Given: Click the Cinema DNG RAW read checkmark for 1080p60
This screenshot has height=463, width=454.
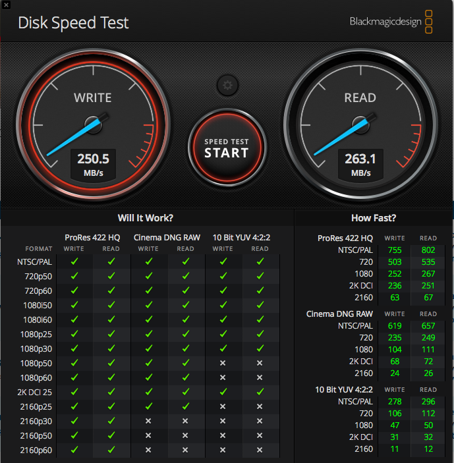Looking at the screenshot, I should [186, 377].
